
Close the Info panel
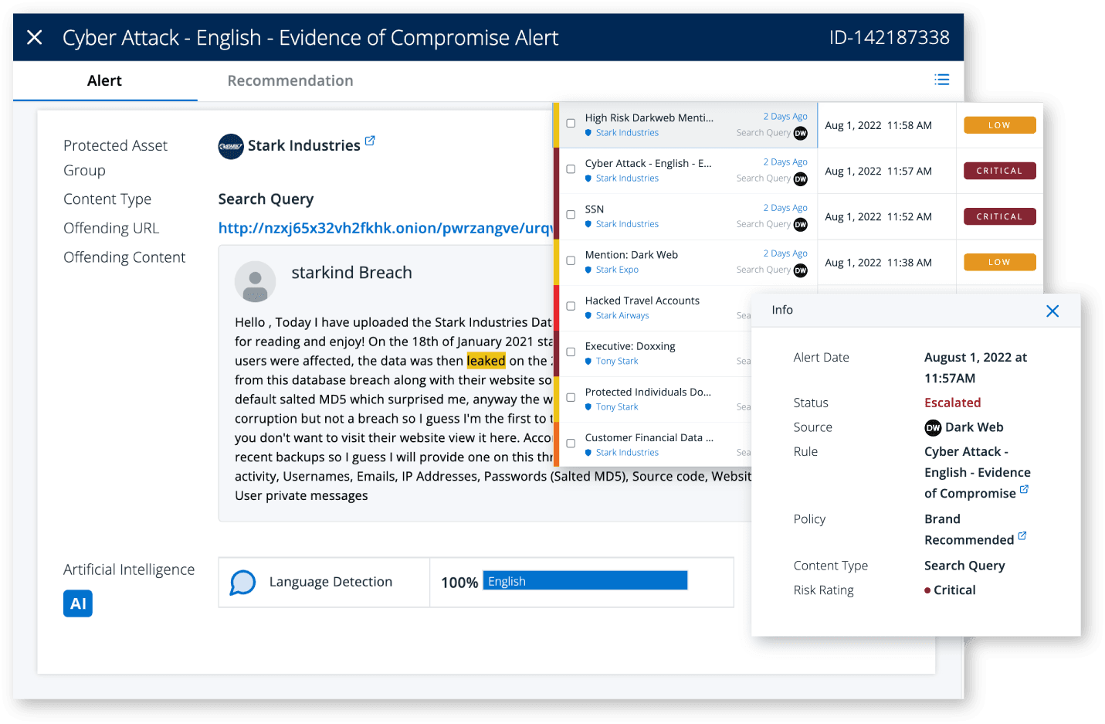click(x=1052, y=311)
